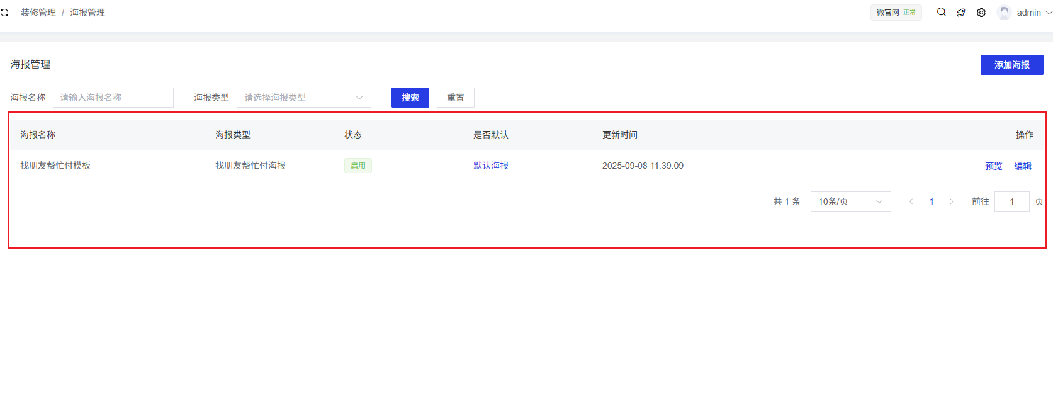Image resolution: width=1053 pixels, height=408 pixels.
Task: Open the 海报类型 select dropdown
Action: [x=303, y=98]
